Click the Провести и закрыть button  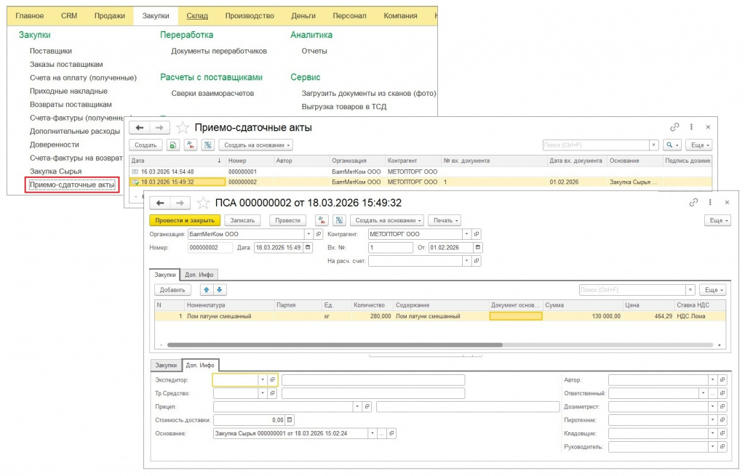click(x=183, y=220)
